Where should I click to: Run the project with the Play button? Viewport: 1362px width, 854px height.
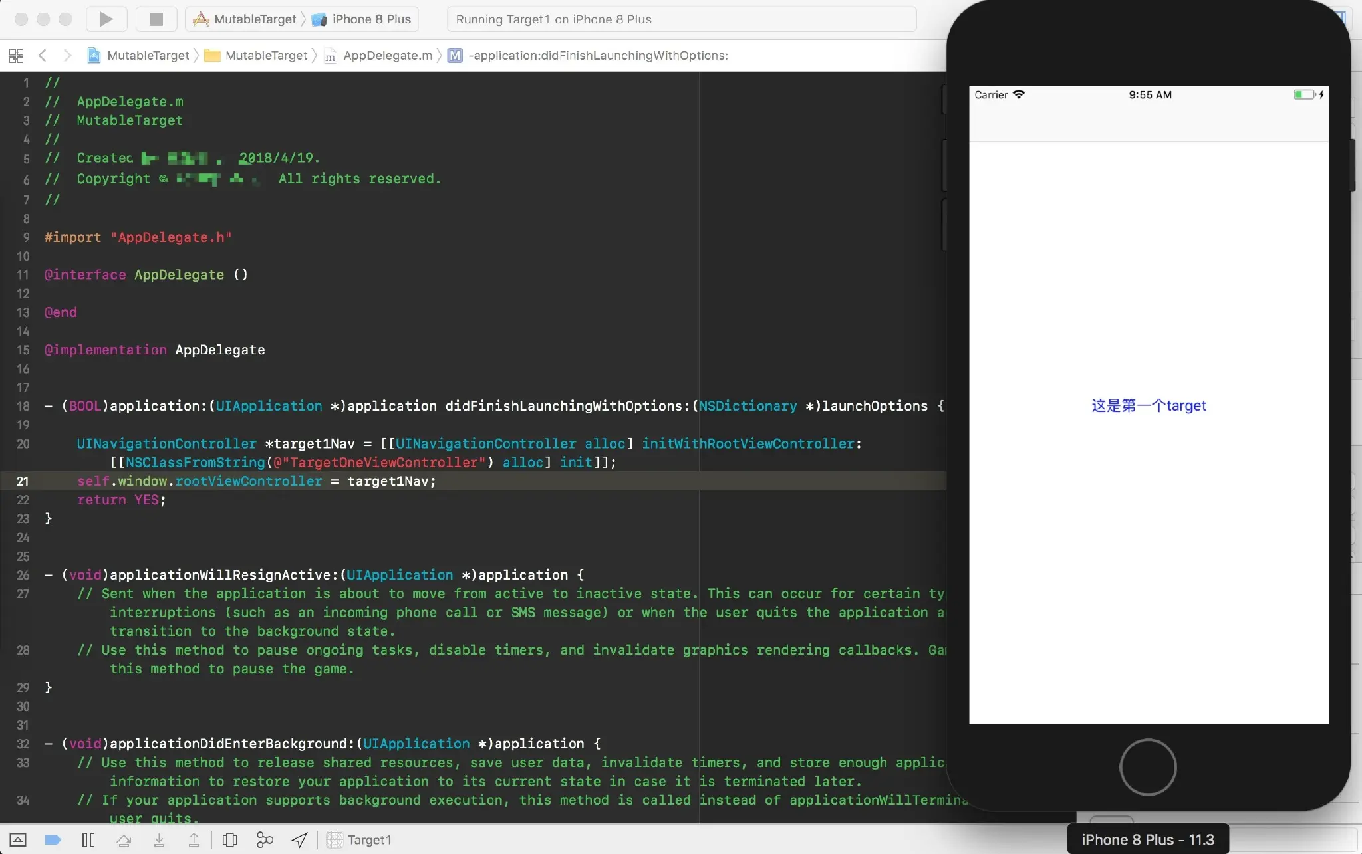(x=106, y=19)
